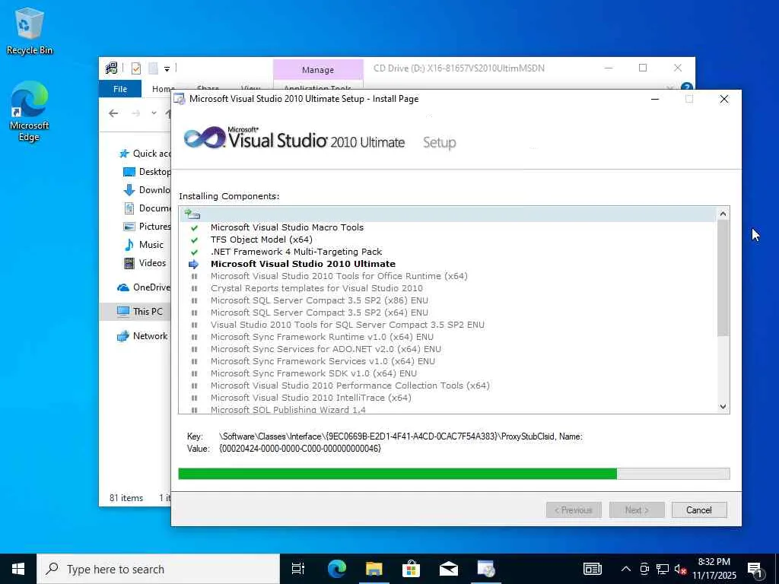Click the installation progress bar
The width and height of the screenshot is (779, 584).
point(453,474)
